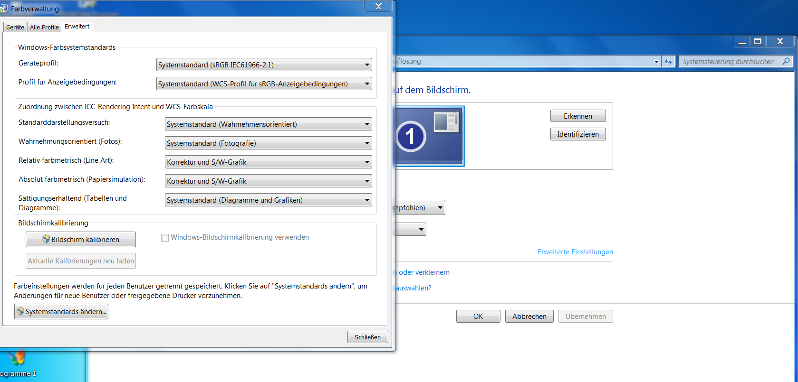Click Schließen in Farbverwaltung dialog
798x382 pixels.
coord(367,337)
